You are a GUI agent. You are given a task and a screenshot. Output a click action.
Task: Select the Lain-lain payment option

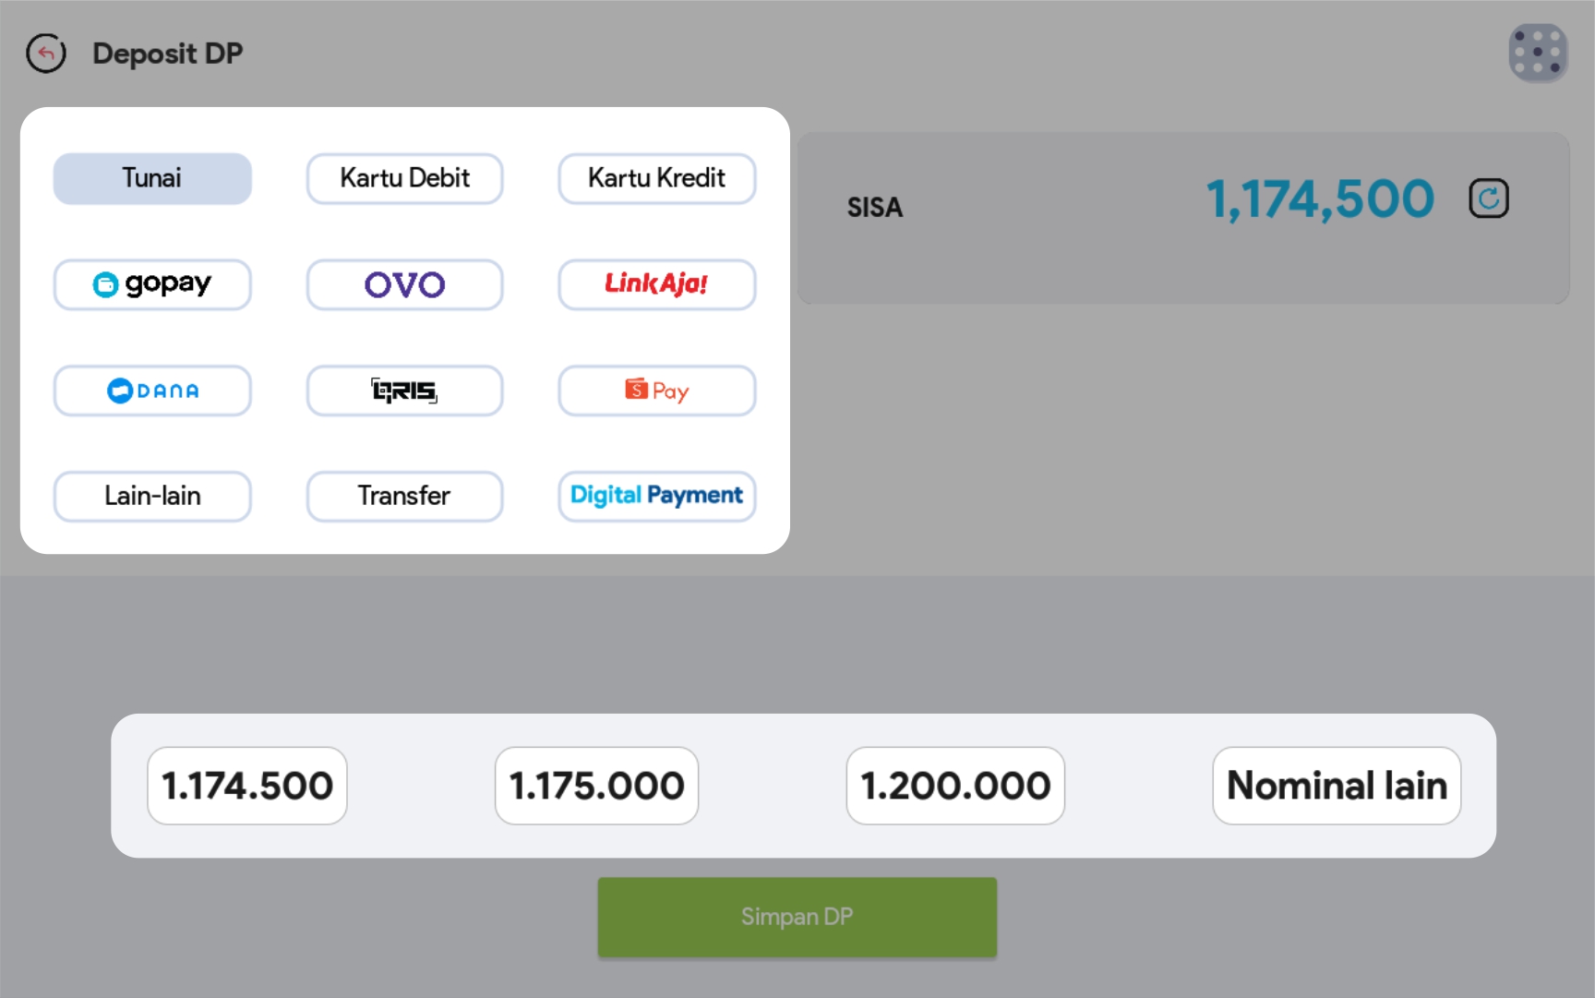coord(152,496)
